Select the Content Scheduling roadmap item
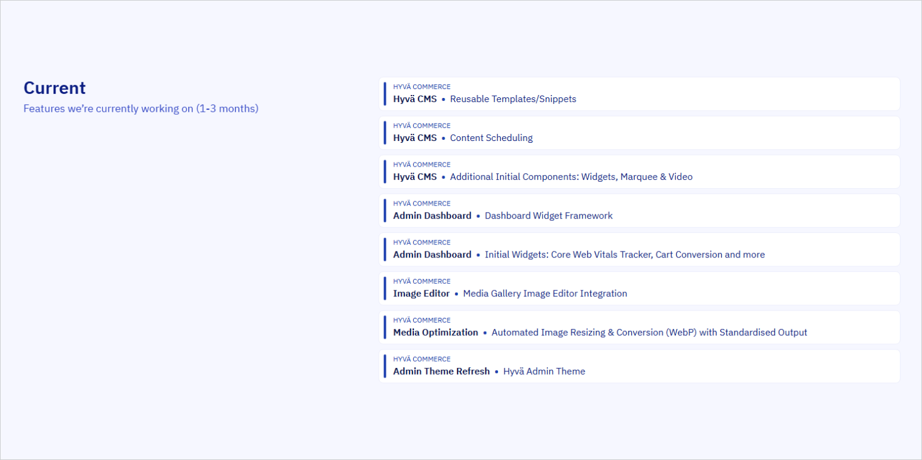The width and height of the screenshot is (922, 460). 639,133
